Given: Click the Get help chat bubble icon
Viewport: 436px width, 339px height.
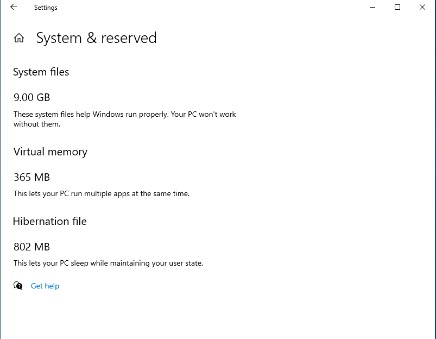Looking at the screenshot, I should click(18, 286).
